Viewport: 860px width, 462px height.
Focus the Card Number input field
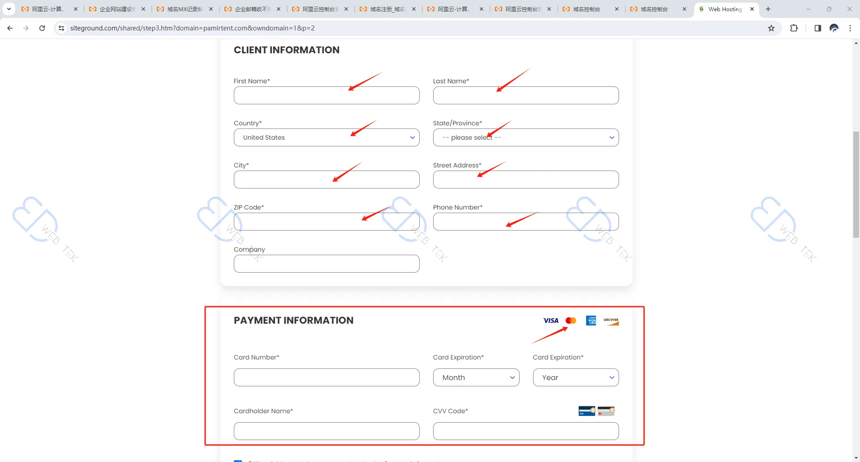(x=327, y=377)
